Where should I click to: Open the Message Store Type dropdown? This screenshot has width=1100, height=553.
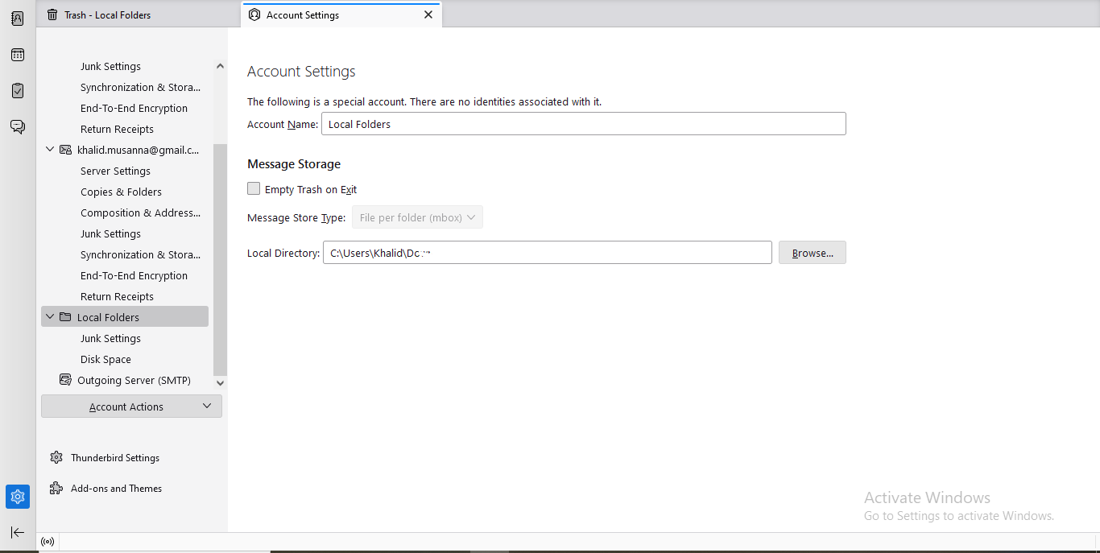[417, 217]
